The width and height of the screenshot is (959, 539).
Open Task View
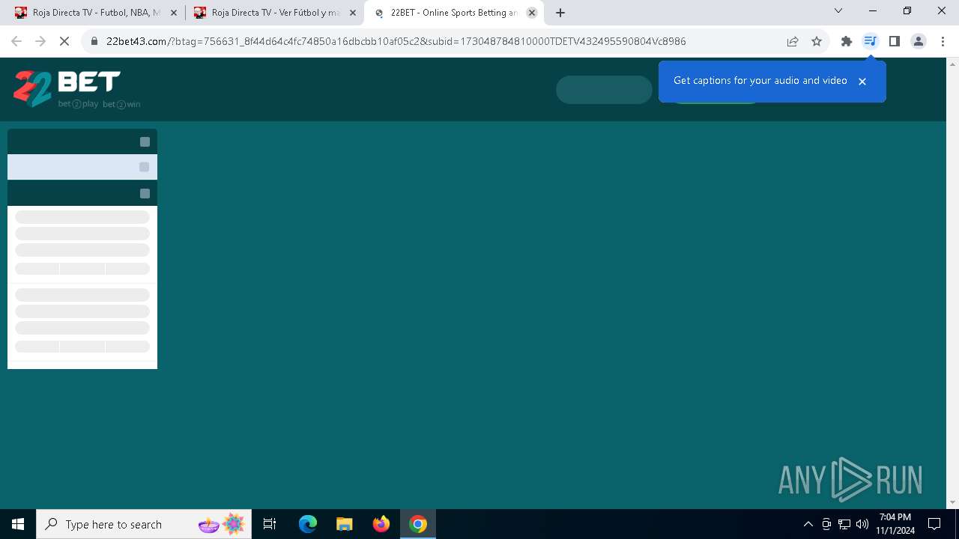point(270,524)
